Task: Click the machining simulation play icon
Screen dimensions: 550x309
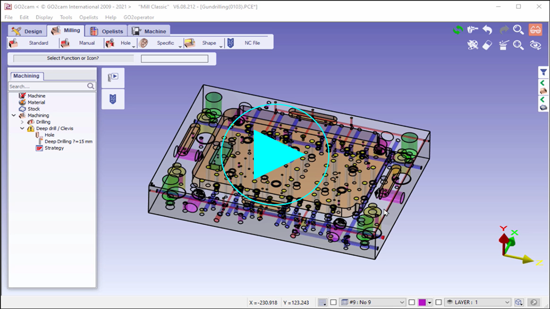Action: 113,77
